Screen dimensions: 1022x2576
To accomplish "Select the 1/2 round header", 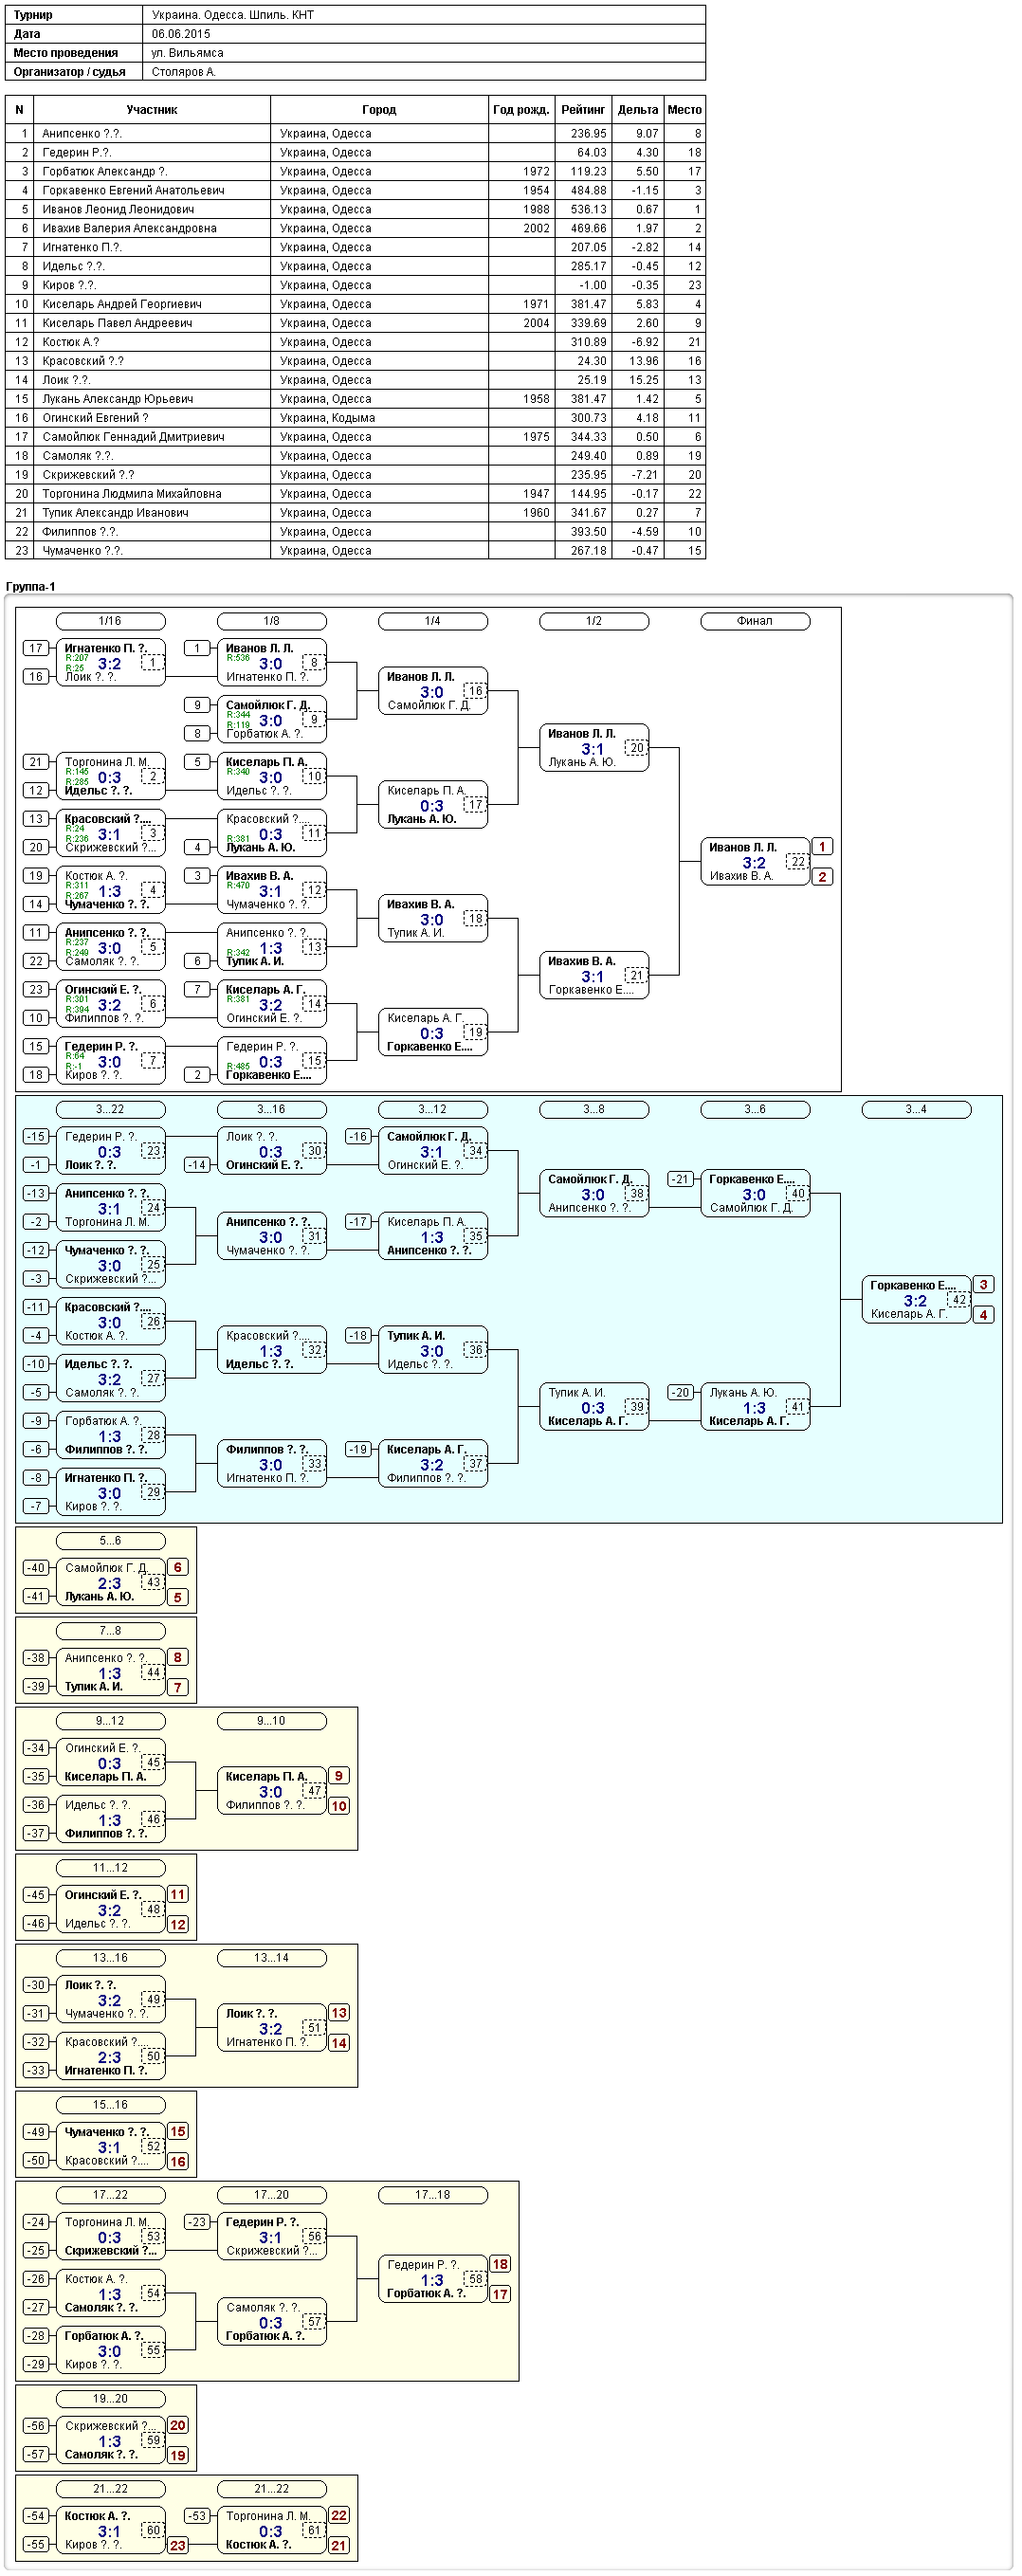I will pyautogui.click(x=594, y=621).
